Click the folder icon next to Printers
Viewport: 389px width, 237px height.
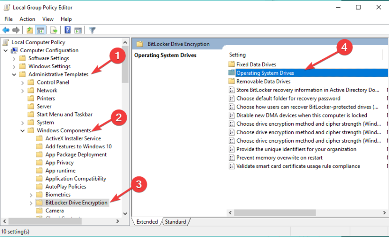(31, 99)
